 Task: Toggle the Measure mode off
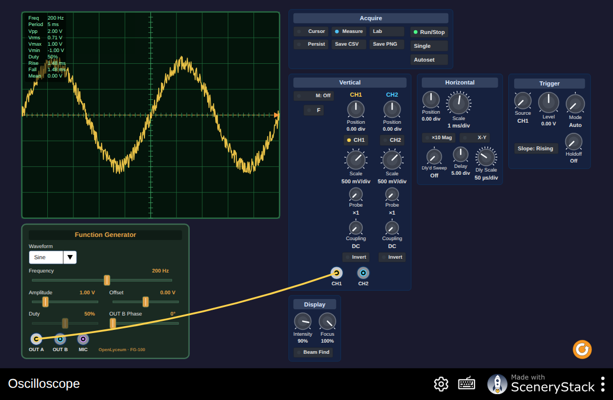pyautogui.click(x=348, y=31)
